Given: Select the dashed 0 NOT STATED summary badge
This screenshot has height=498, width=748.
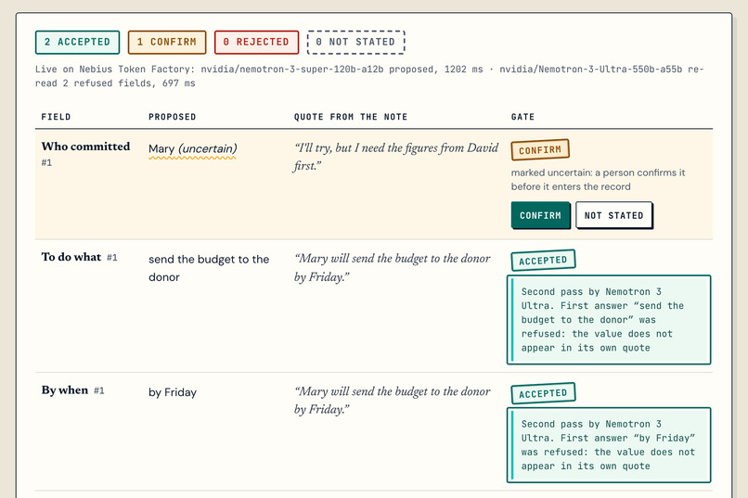Looking at the screenshot, I should [355, 42].
